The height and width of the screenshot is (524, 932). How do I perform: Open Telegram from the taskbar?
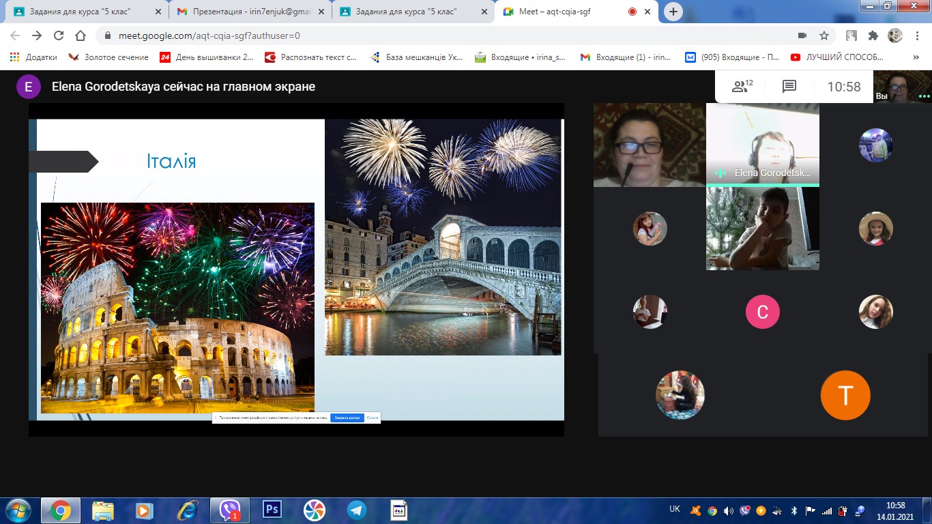click(356, 510)
